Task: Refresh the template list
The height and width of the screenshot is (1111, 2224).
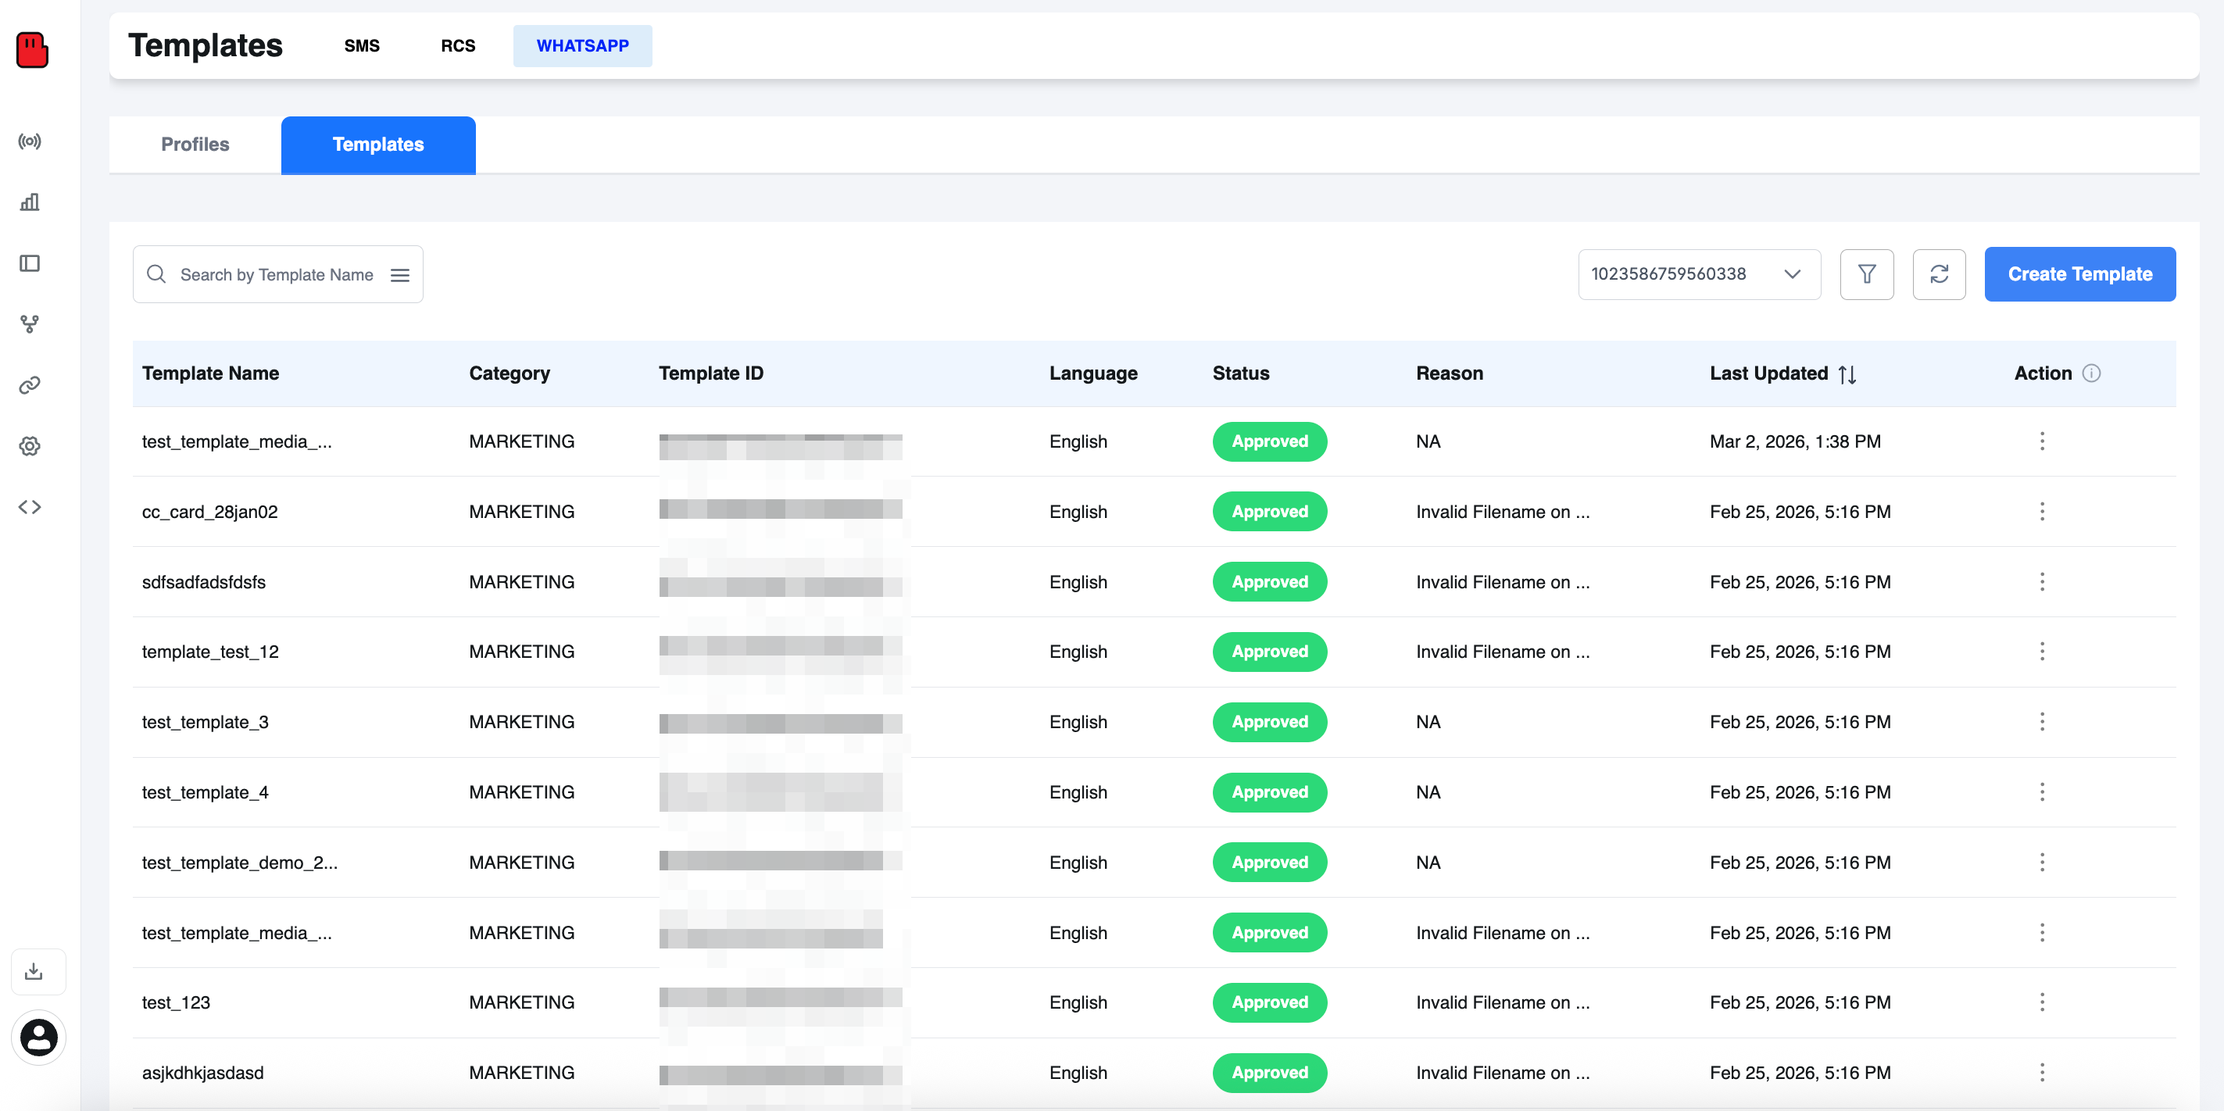Action: click(x=1939, y=274)
